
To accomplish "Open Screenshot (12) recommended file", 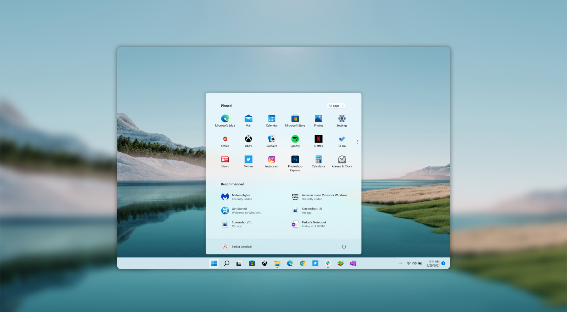I will coord(311,211).
